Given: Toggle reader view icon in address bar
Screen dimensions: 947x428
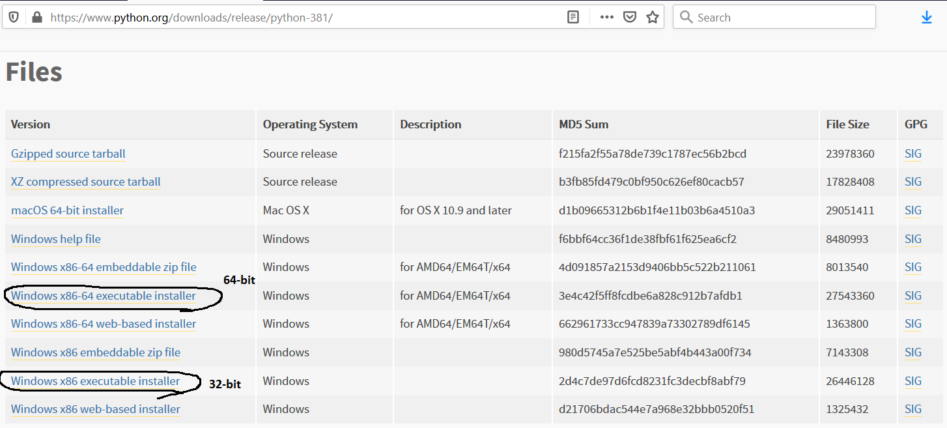Looking at the screenshot, I should pos(573,18).
